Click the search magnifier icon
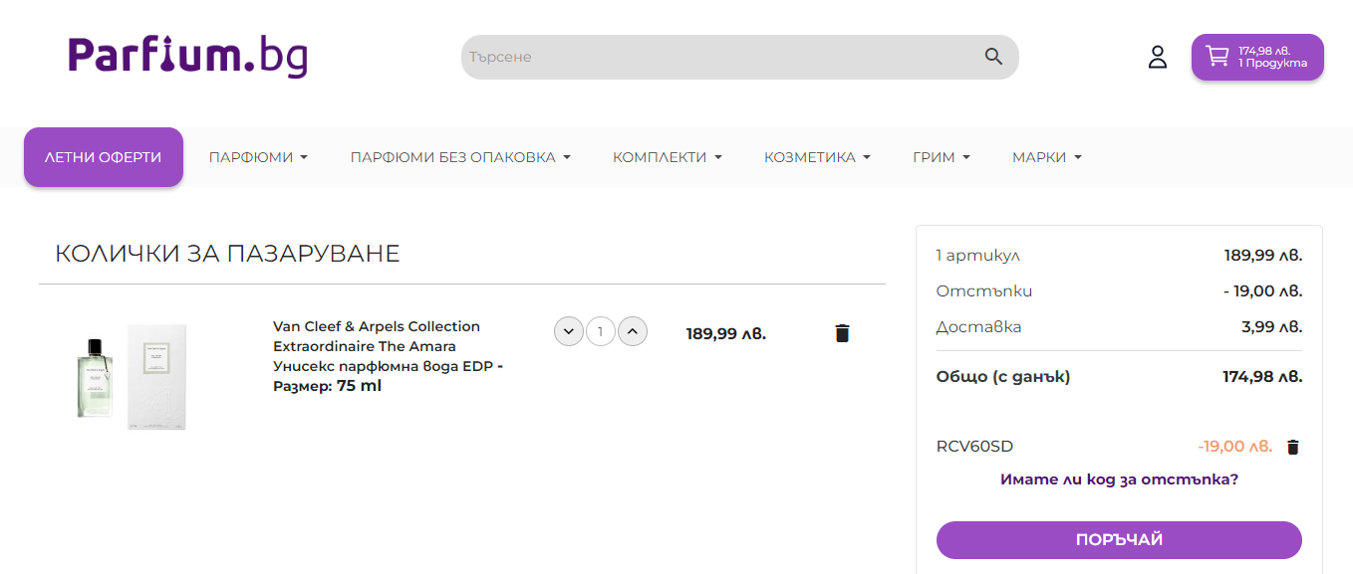 click(993, 57)
